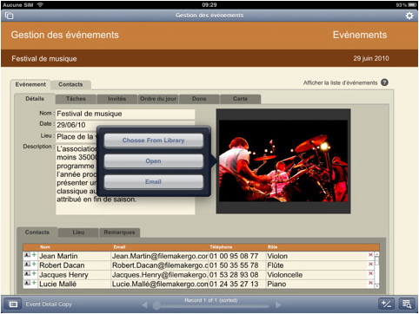Open the find records search icon
Image resolution: width=419 pixels, height=314 pixels.
tap(407, 304)
